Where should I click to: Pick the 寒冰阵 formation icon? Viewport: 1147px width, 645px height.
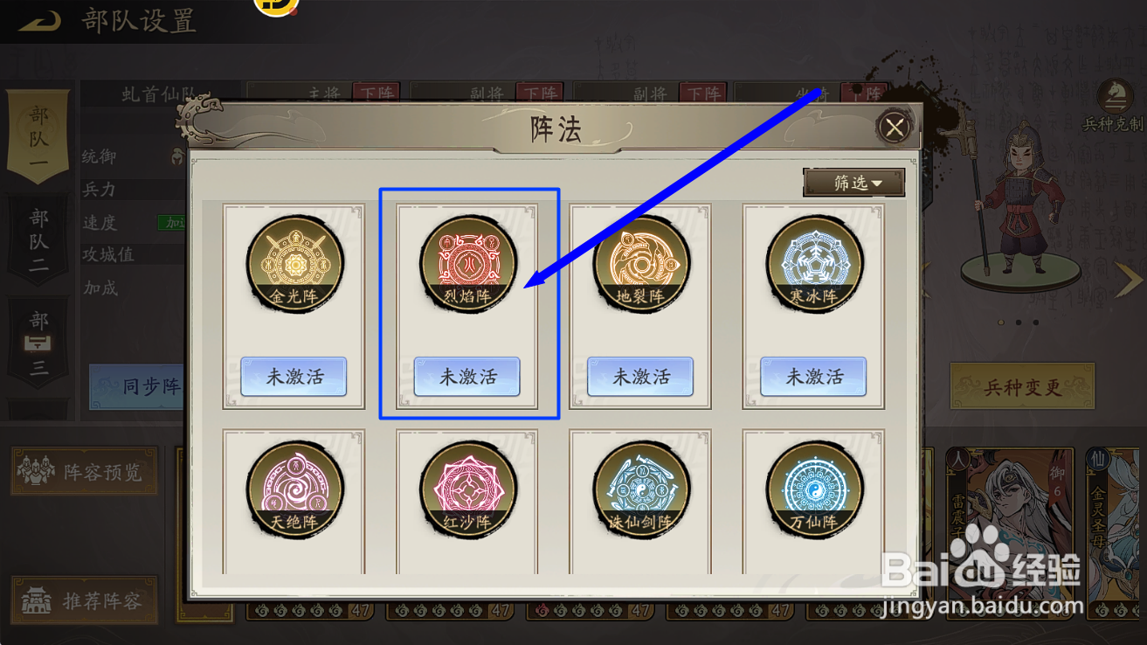(x=814, y=263)
